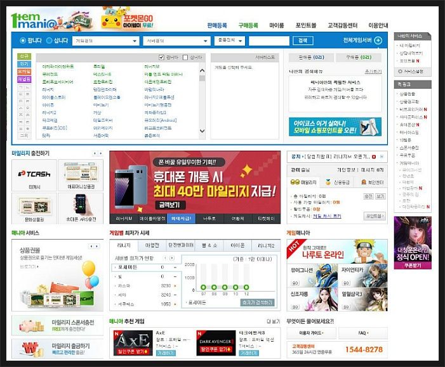
Task: Switch to 신용등급 tab
Action: coord(338,182)
